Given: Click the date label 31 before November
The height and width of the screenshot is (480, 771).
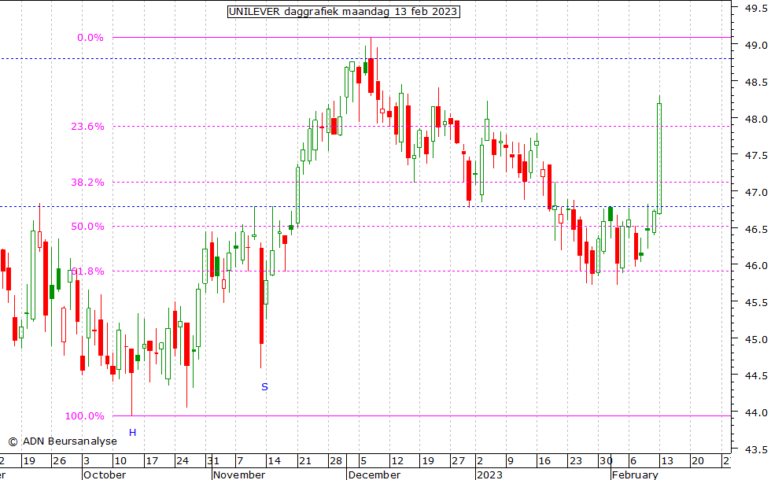Looking at the screenshot, I should (213, 461).
